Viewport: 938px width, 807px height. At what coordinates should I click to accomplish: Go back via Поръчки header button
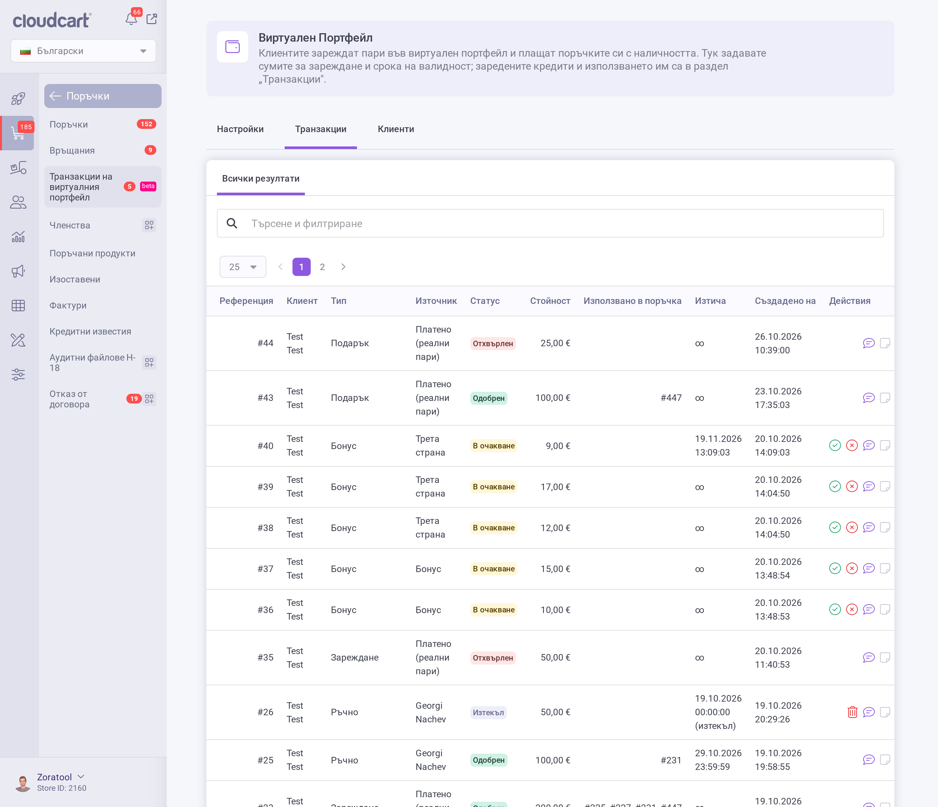[x=103, y=96]
